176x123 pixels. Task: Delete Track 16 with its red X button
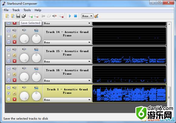(15, 80)
